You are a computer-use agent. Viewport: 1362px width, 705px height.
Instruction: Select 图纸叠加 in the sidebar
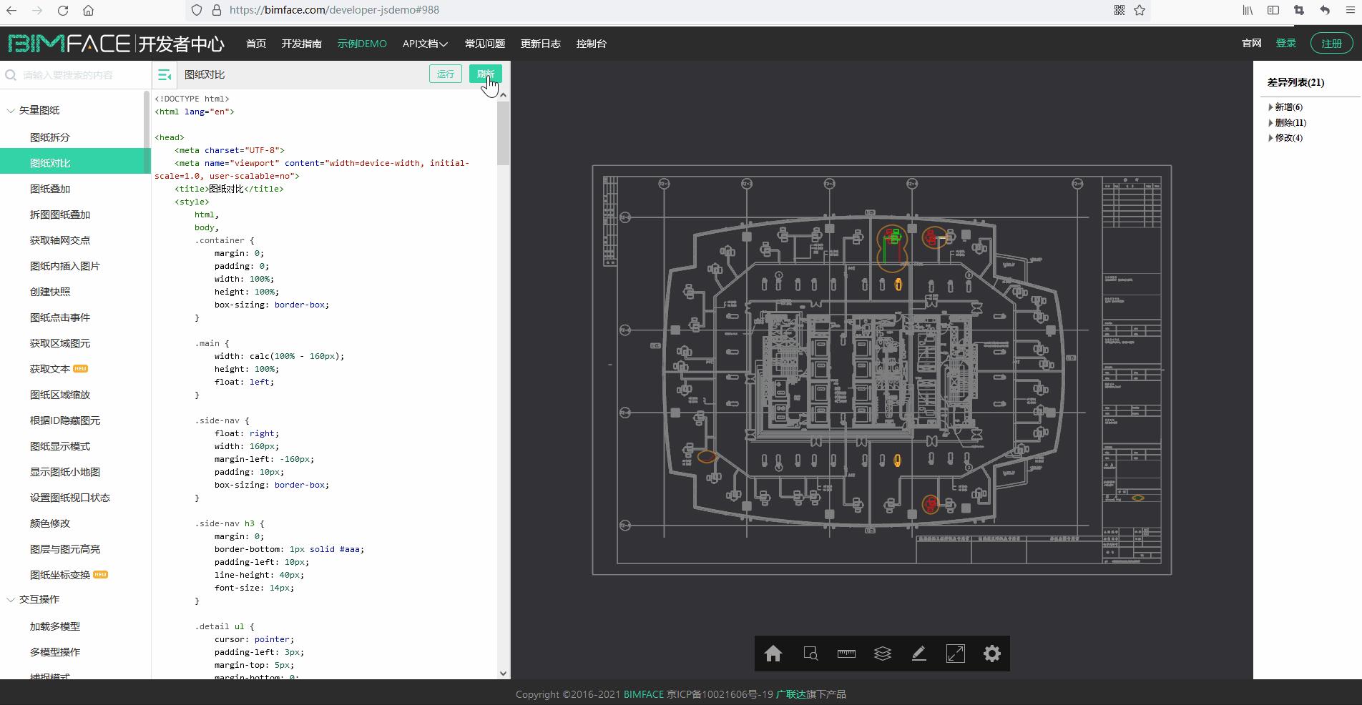[50, 189]
